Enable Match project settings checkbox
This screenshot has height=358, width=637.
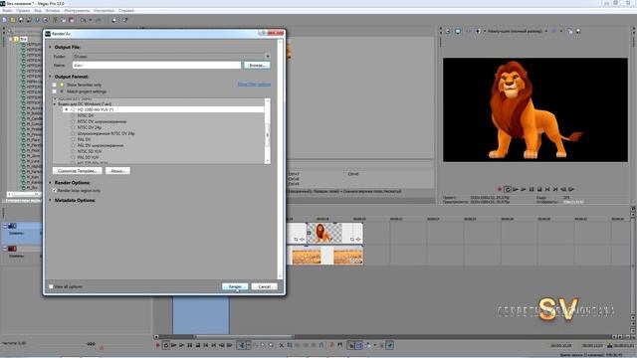point(54,91)
